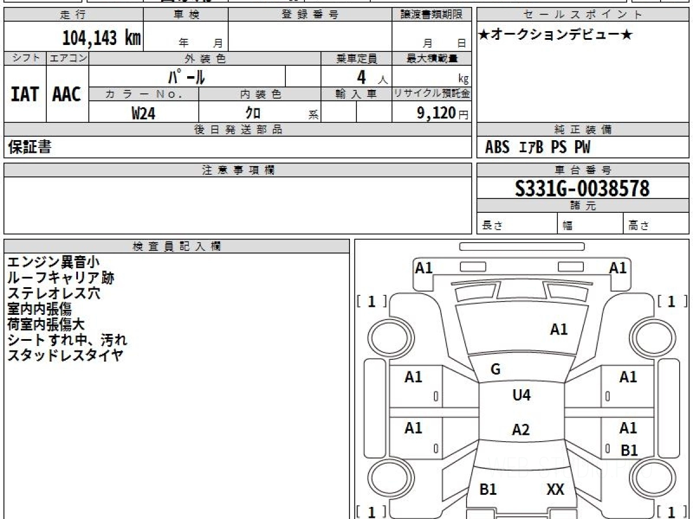Click the XX mark on the rear gate
693x519 pixels.
coord(555,490)
